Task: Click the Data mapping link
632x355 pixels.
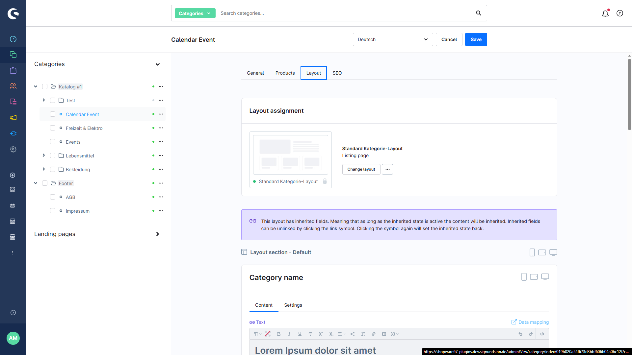Action: tap(530, 322)
